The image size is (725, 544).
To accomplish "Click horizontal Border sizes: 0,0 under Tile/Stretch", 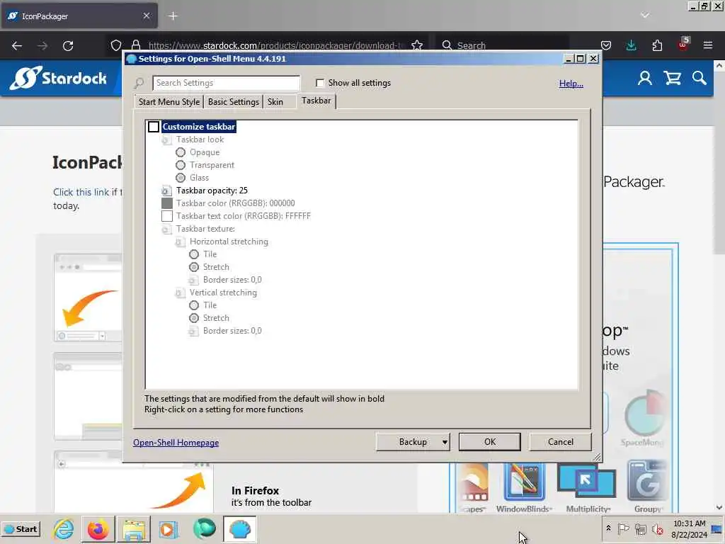I will pos(232,280).
